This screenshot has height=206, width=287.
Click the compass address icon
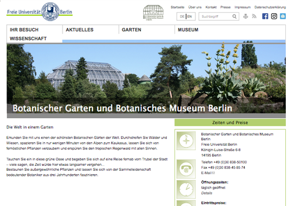click(x=186, y=141)
